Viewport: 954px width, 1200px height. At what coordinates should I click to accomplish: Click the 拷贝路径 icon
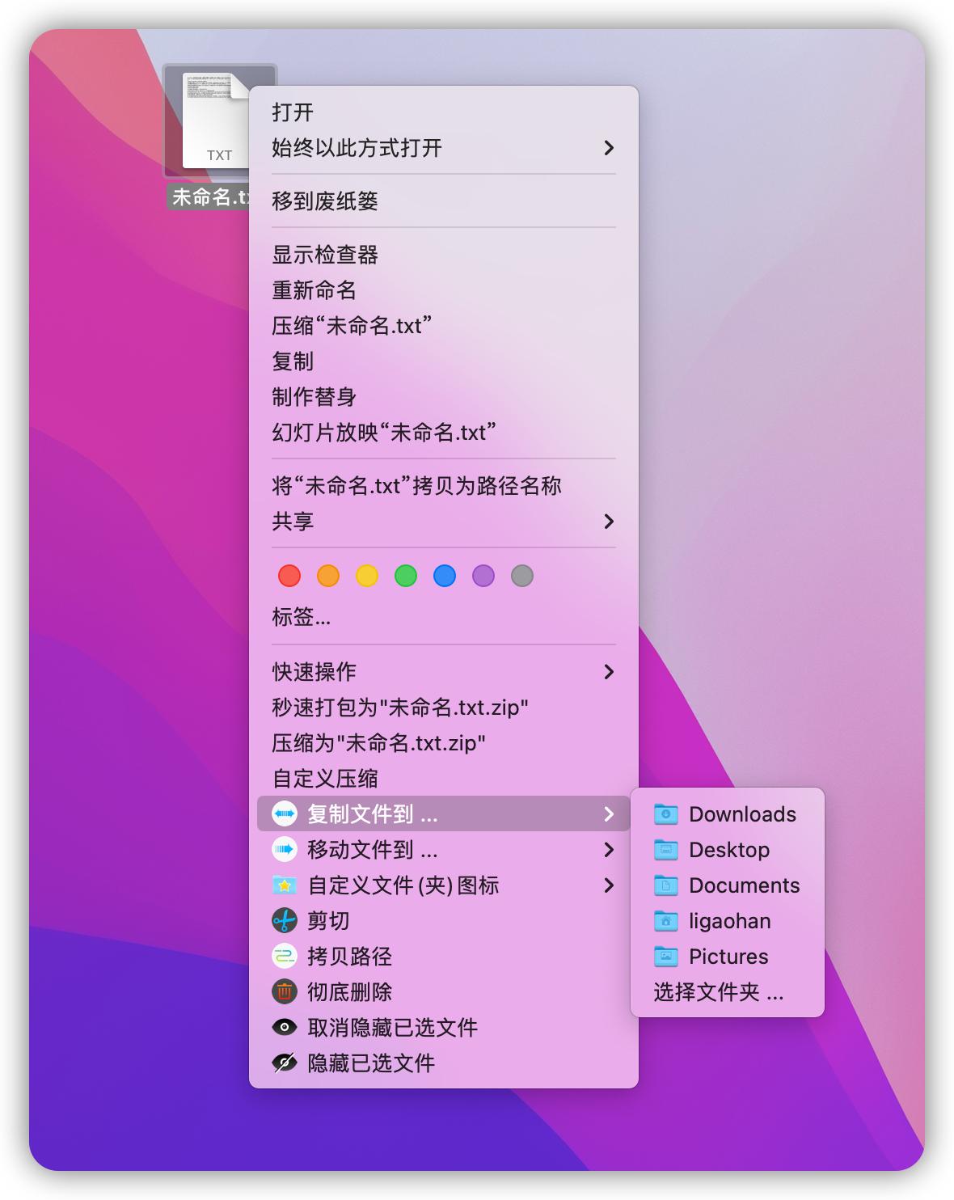[284, 956]
